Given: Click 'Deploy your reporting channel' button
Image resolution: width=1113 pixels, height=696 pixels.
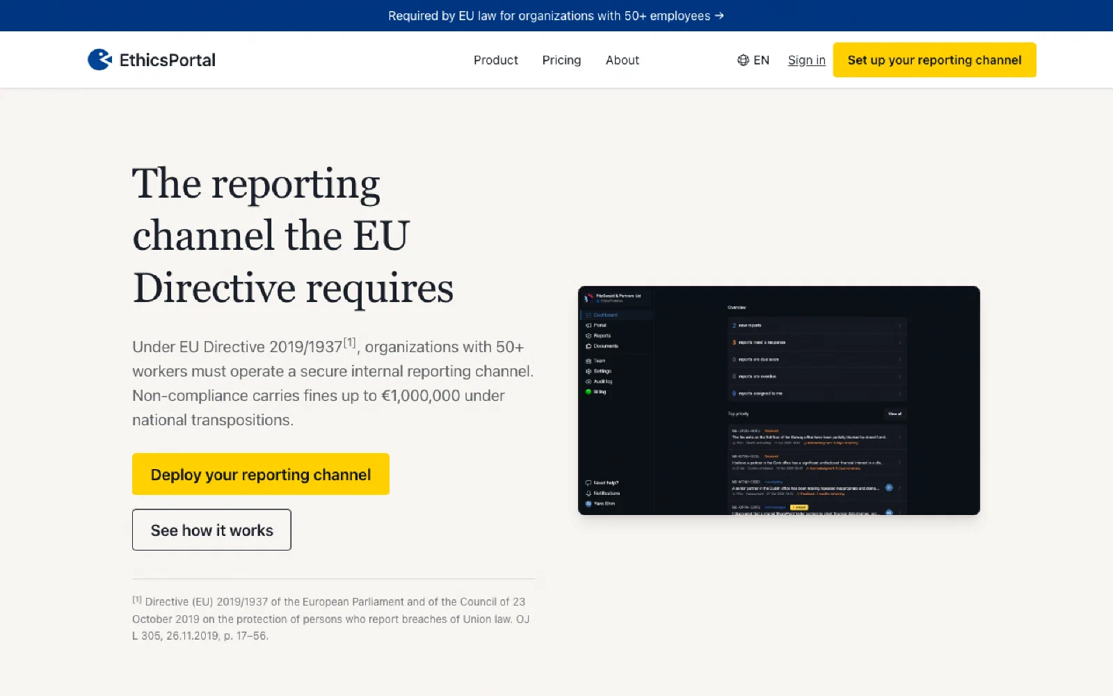Looking at the screenshot, I should pyautogui.click(x=261, y=474).
